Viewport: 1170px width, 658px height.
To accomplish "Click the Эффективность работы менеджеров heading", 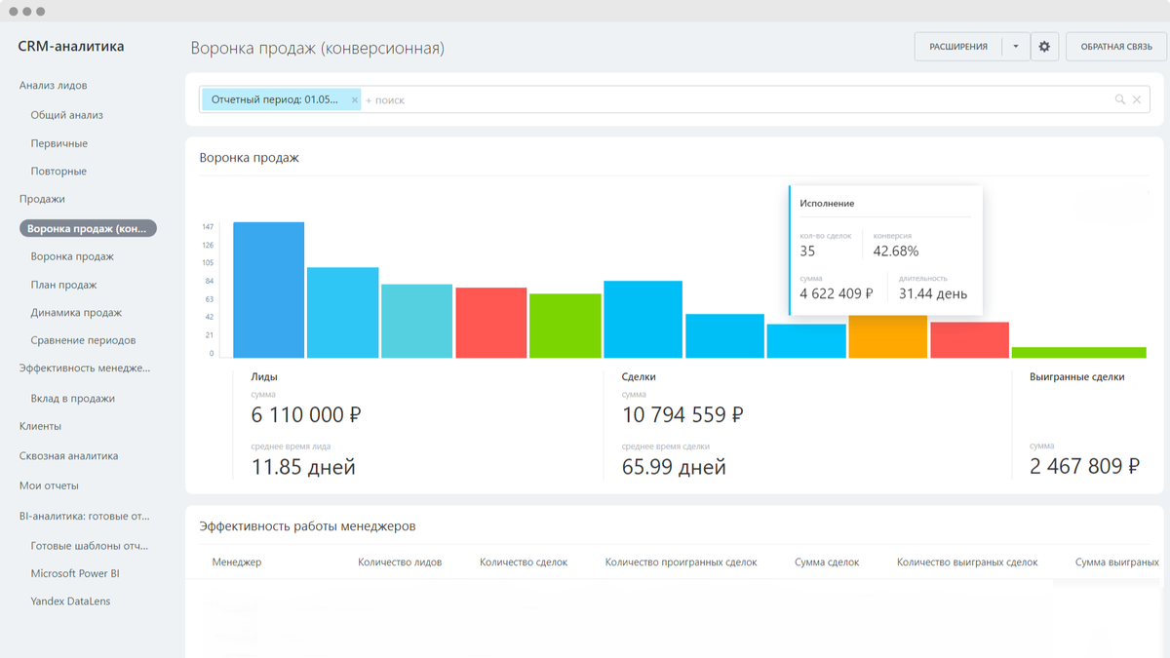I will (307, 526).
